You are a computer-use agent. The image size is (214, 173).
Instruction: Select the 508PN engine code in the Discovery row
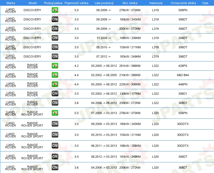(183, 10)
